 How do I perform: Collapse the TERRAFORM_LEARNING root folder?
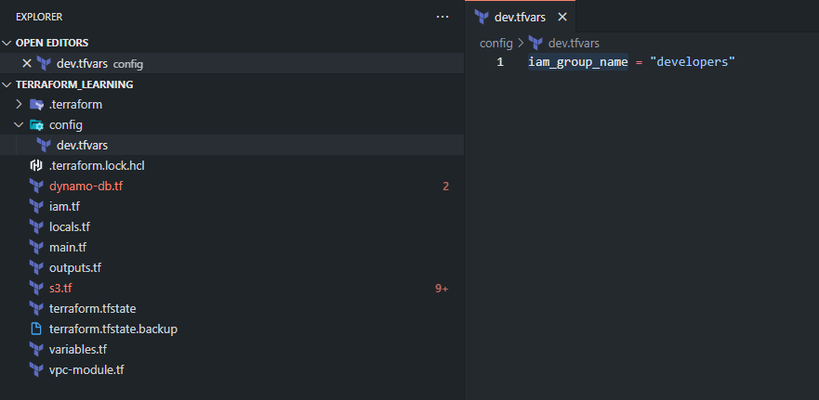click(x=7, y=84)
